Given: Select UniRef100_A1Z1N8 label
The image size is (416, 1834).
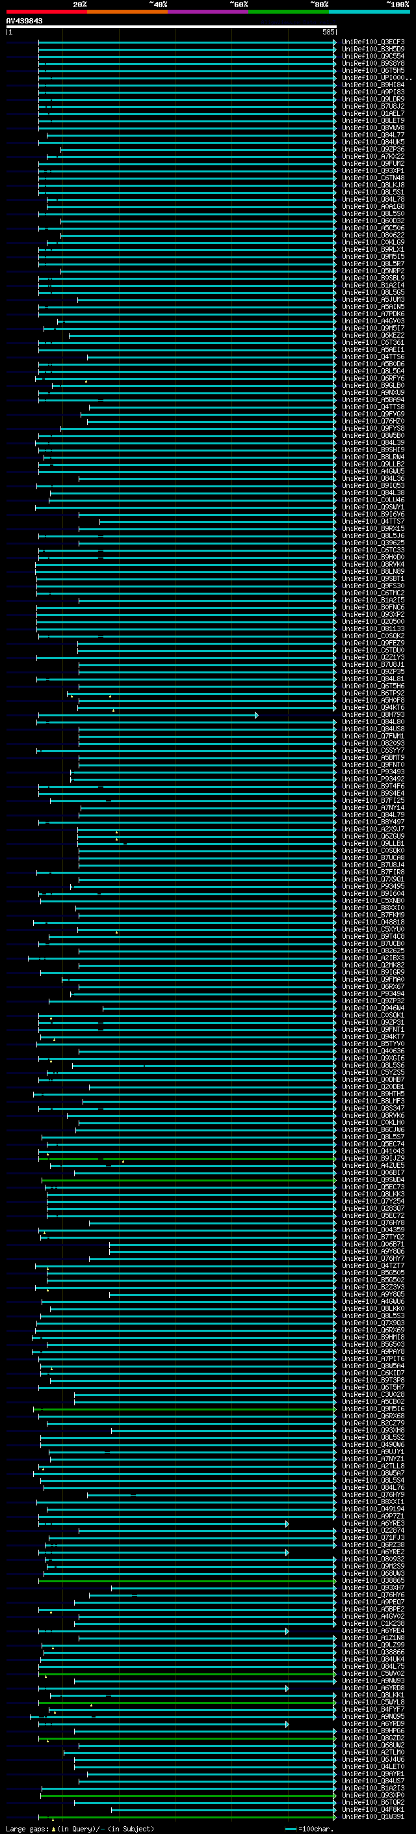Looking at the screenshot, I should tap(372, 1638).
